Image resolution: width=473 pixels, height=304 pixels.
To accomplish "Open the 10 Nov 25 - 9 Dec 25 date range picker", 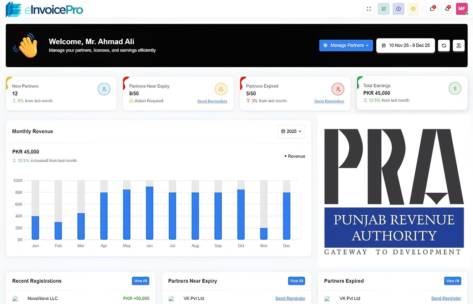I will (x=405, y=45).
